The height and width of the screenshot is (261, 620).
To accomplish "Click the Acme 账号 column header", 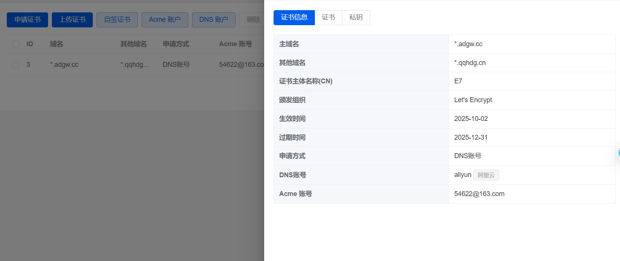I will click(235, 44).
